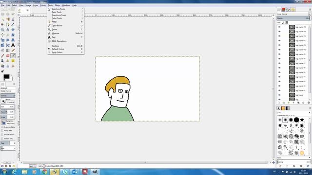Select the Paintbrush tool

pos(2,55)
